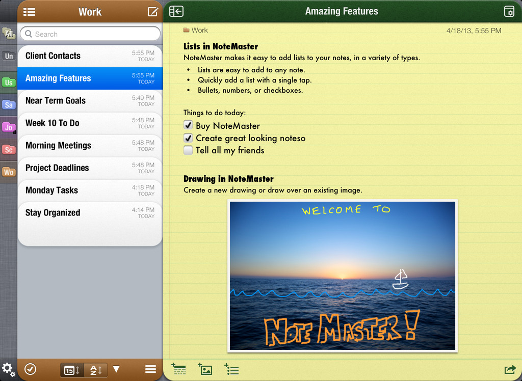Tap the Work folder label above the note
The width and height of the screenshot is (522, 381).
pyautogui.click(x=195, y=30)
